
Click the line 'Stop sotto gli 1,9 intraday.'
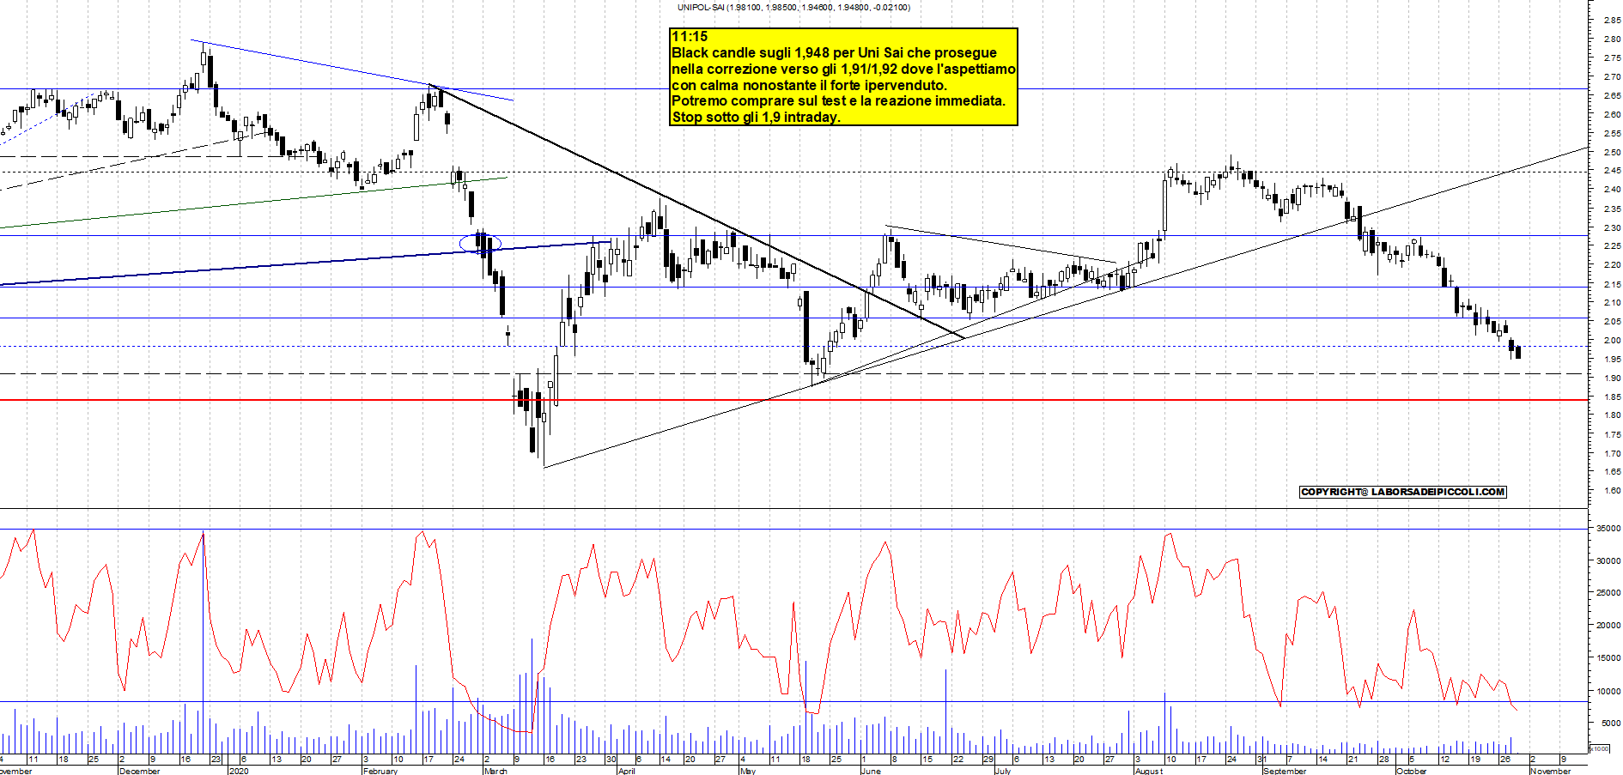[x=756, y=117]
